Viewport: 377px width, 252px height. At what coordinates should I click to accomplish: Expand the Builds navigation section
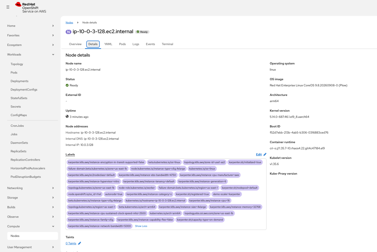coord(31,207)
